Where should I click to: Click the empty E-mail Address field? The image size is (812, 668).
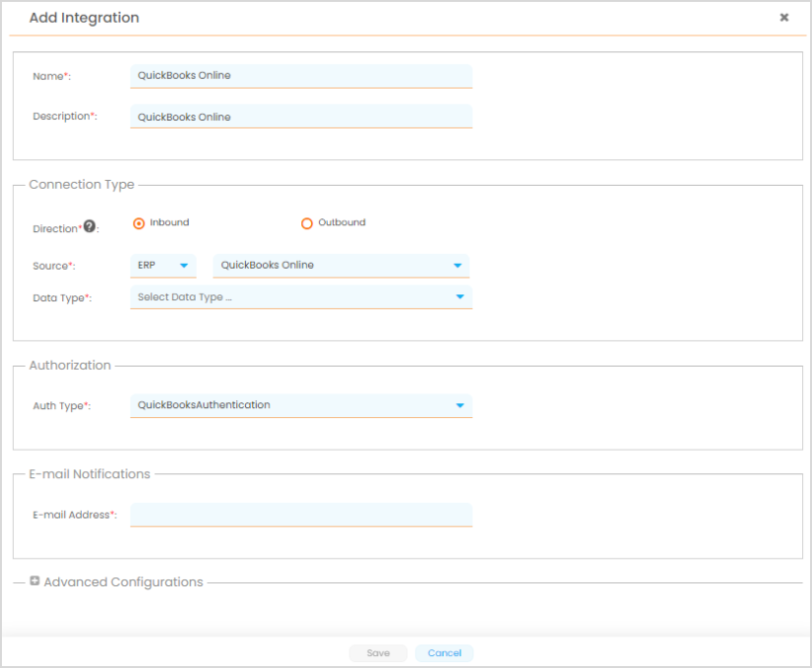(300, 515)
